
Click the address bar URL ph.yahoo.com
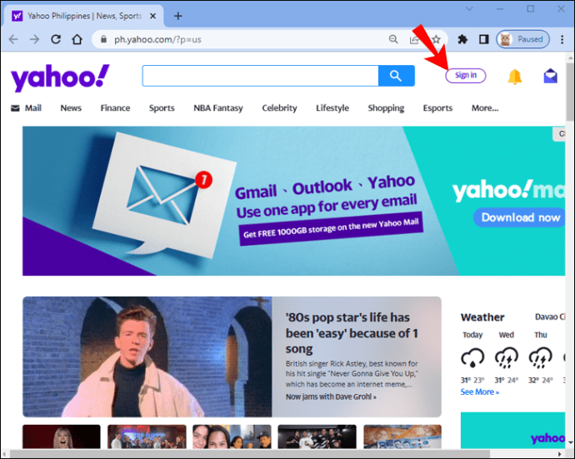point(157,40)
